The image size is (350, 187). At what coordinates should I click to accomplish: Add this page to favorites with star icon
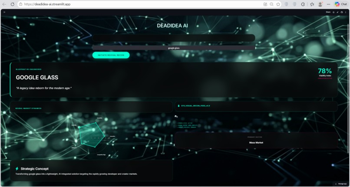pyautogui.click(x=278, y=4)
